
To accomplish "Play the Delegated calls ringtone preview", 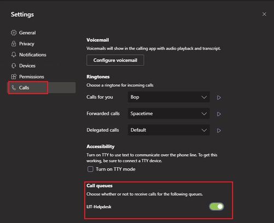I will click(219, 131).
